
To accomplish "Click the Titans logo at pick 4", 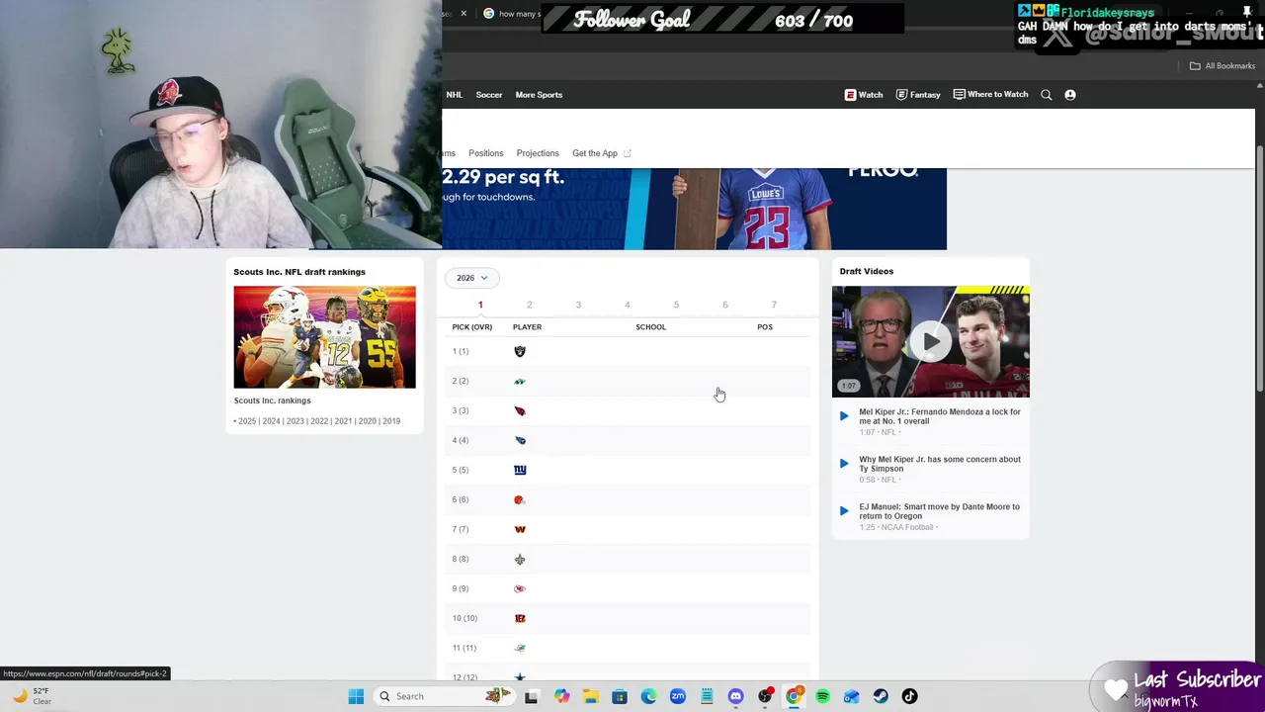I will coord(520,440).
